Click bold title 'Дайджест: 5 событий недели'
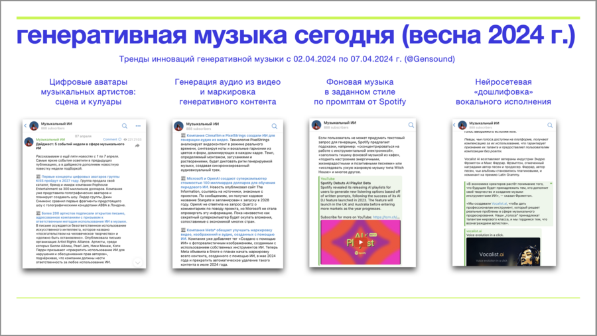The height and width of the screenshot is (336, 597). [80, 146]
